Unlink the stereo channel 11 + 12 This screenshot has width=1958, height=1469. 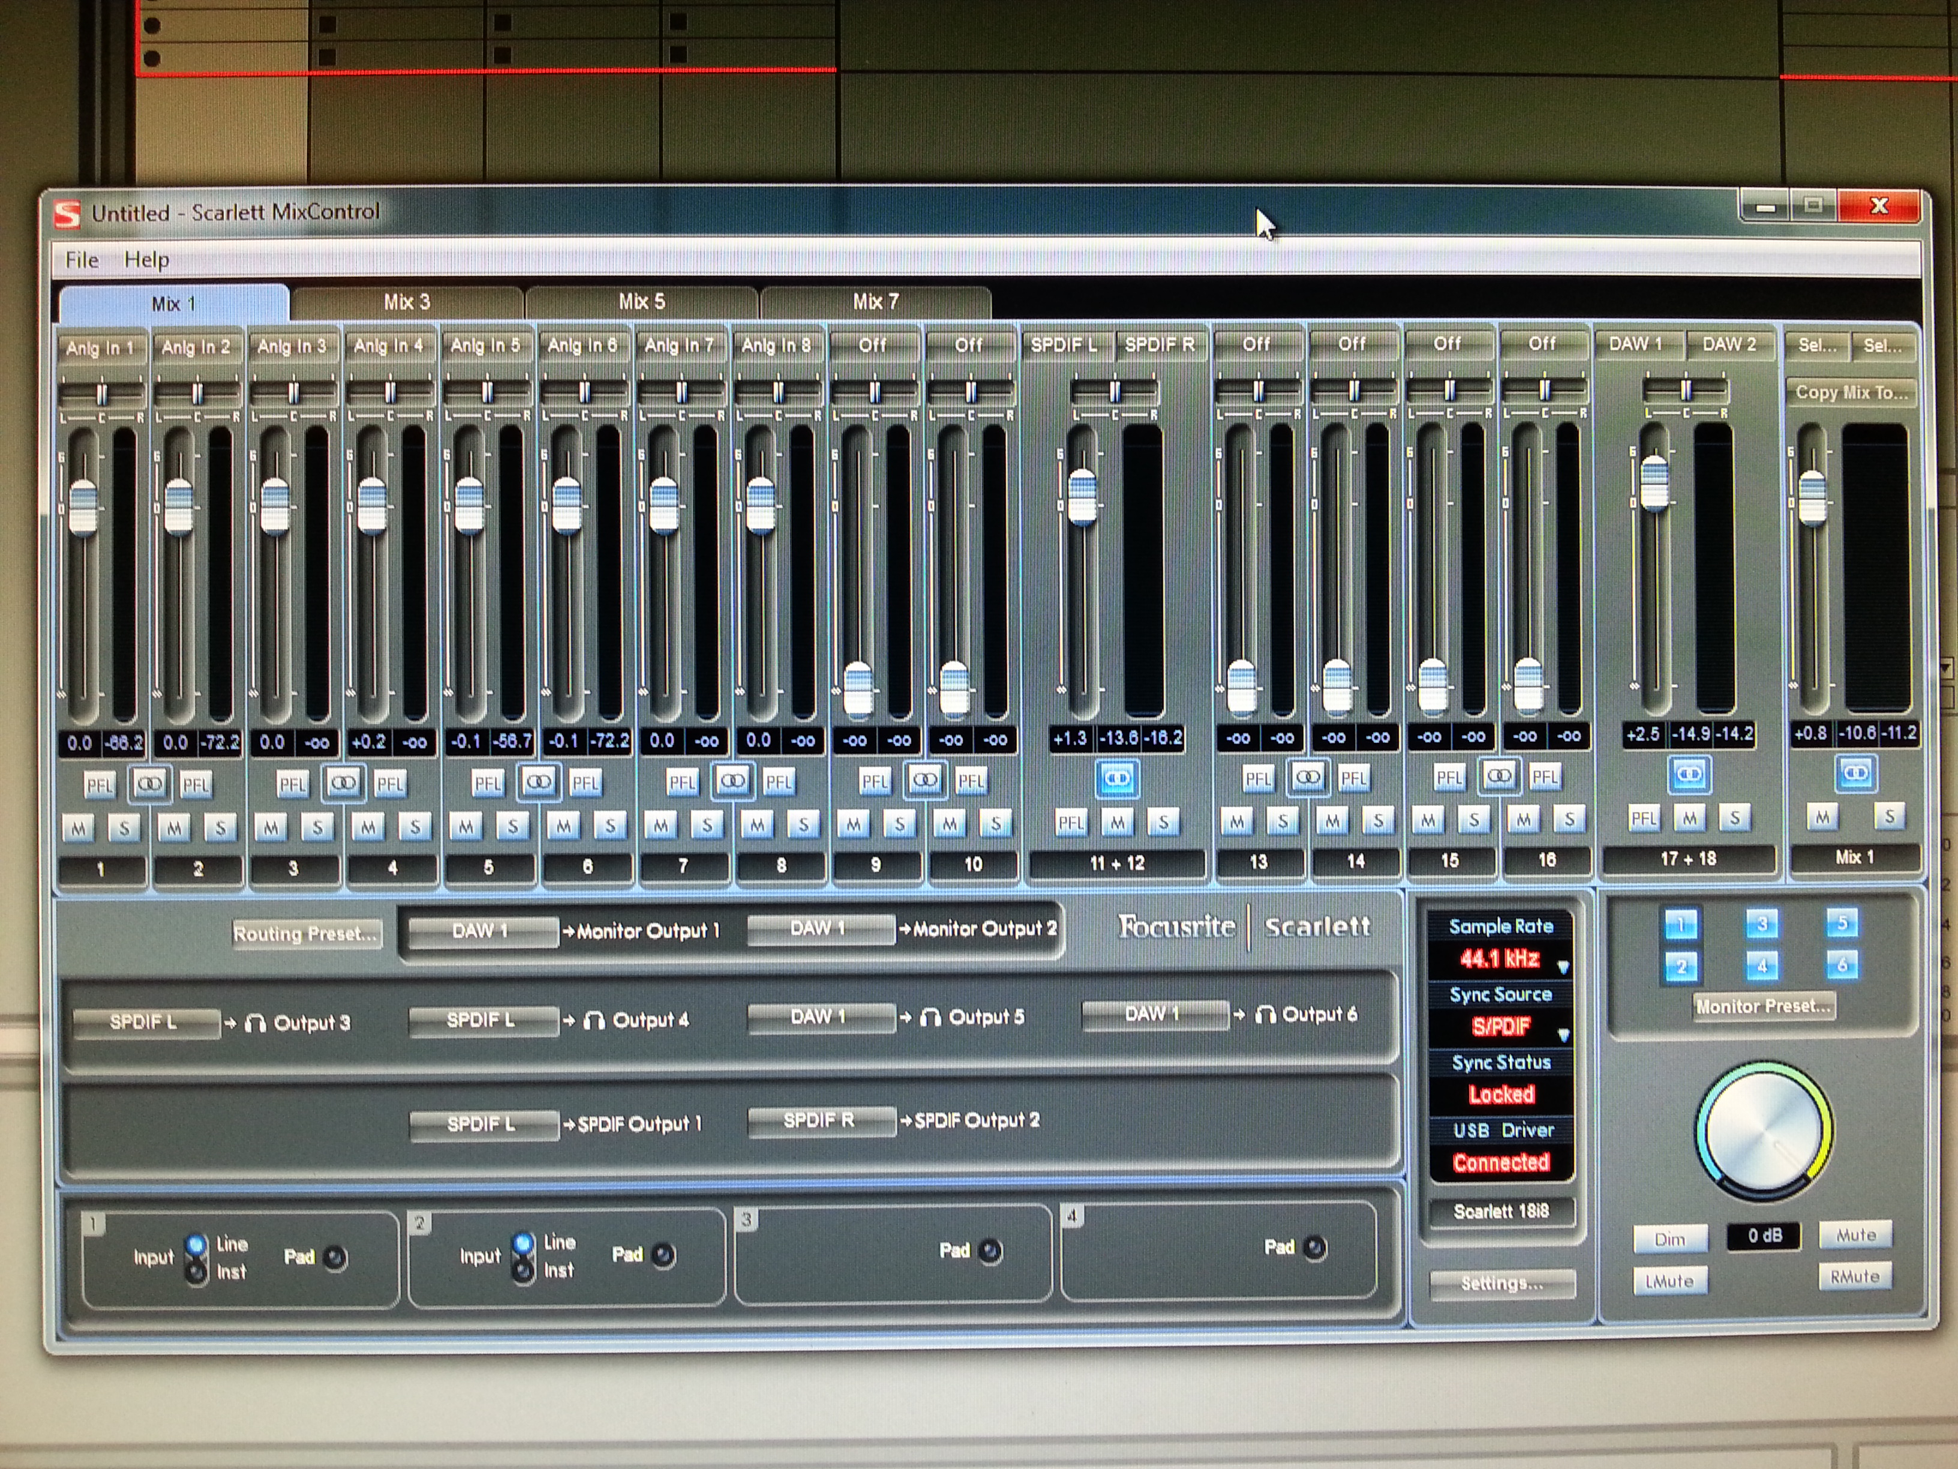[1117, 778]
